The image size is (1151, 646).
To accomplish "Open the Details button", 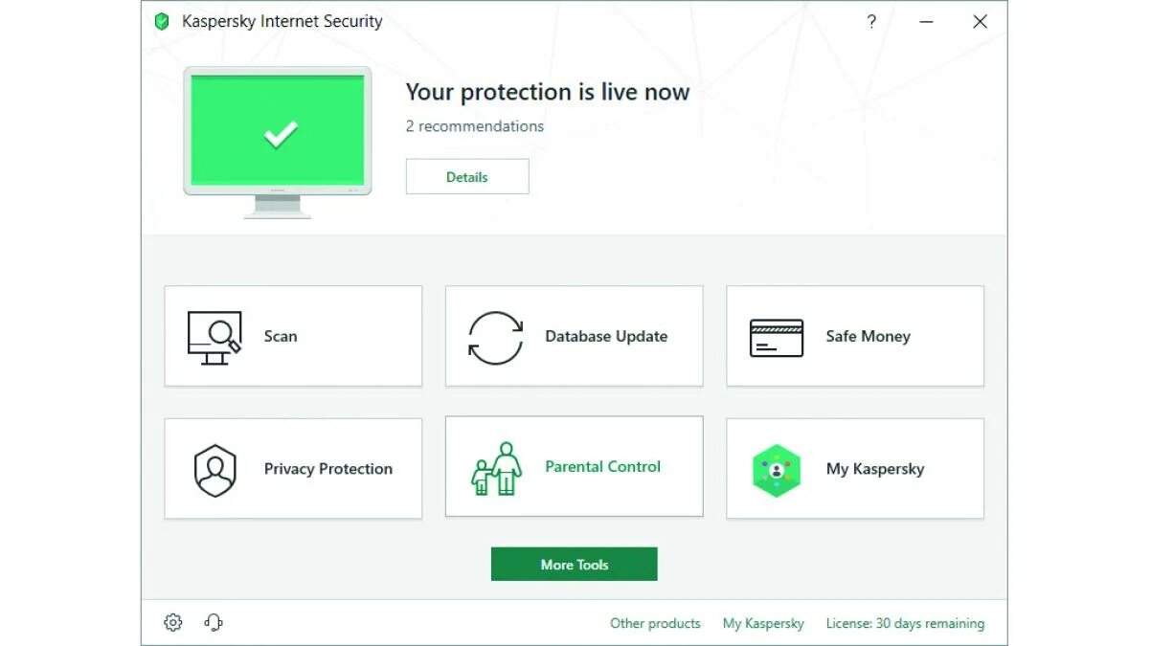I will tap(467, 177).
